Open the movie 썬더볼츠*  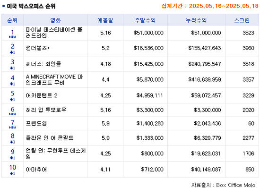pos(38,48)
